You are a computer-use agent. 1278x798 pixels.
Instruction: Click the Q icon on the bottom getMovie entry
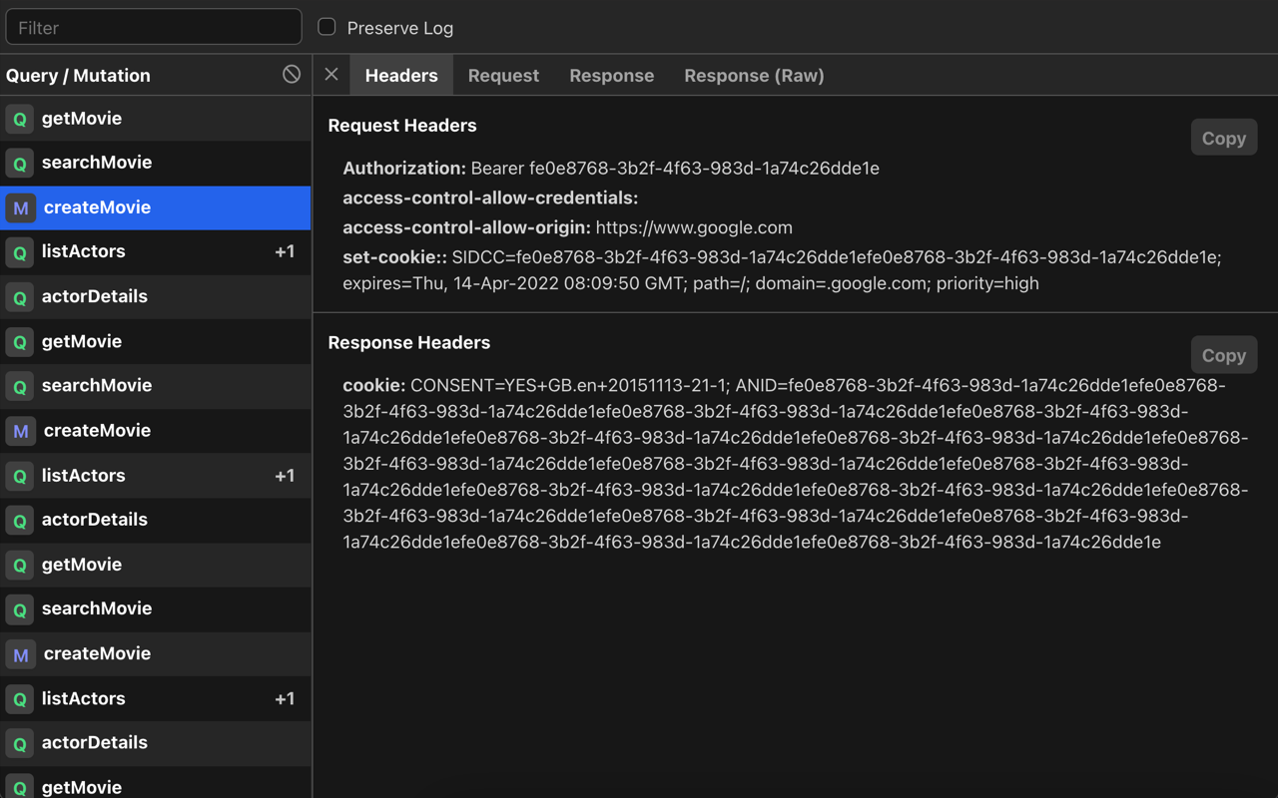pos(19,787)
